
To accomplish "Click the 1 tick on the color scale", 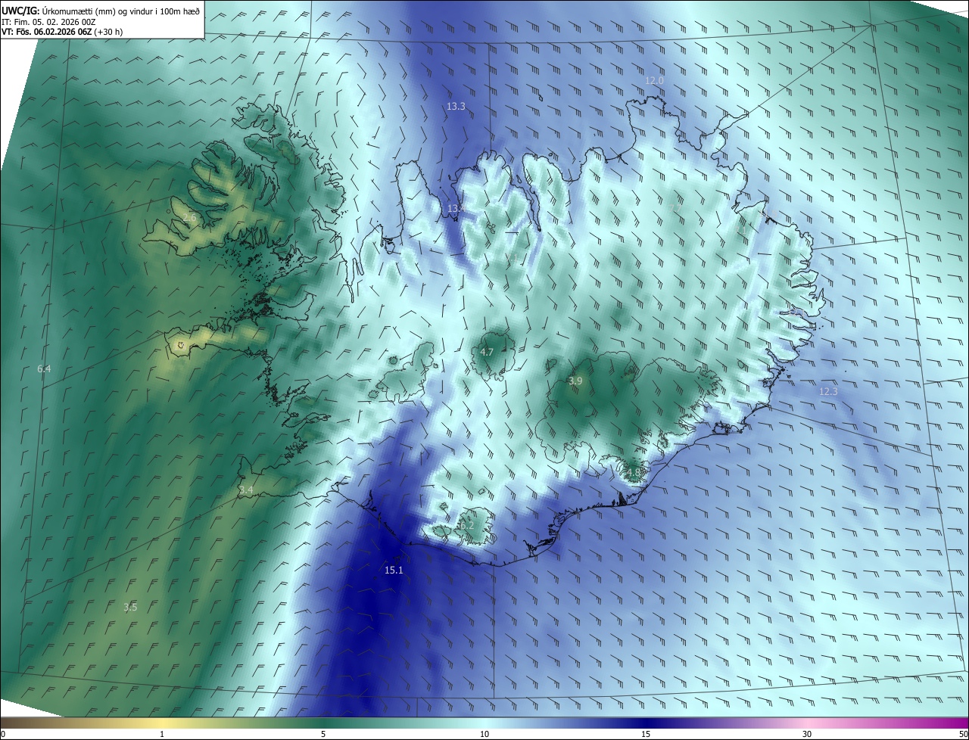I will pyautogui.click(x=162, y=735).
